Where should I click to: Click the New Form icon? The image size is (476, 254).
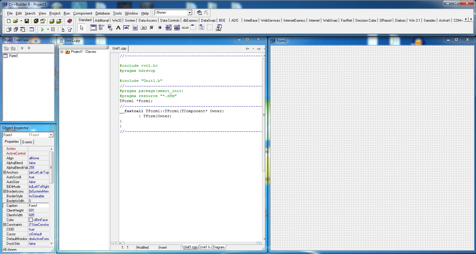pos(32,29)
